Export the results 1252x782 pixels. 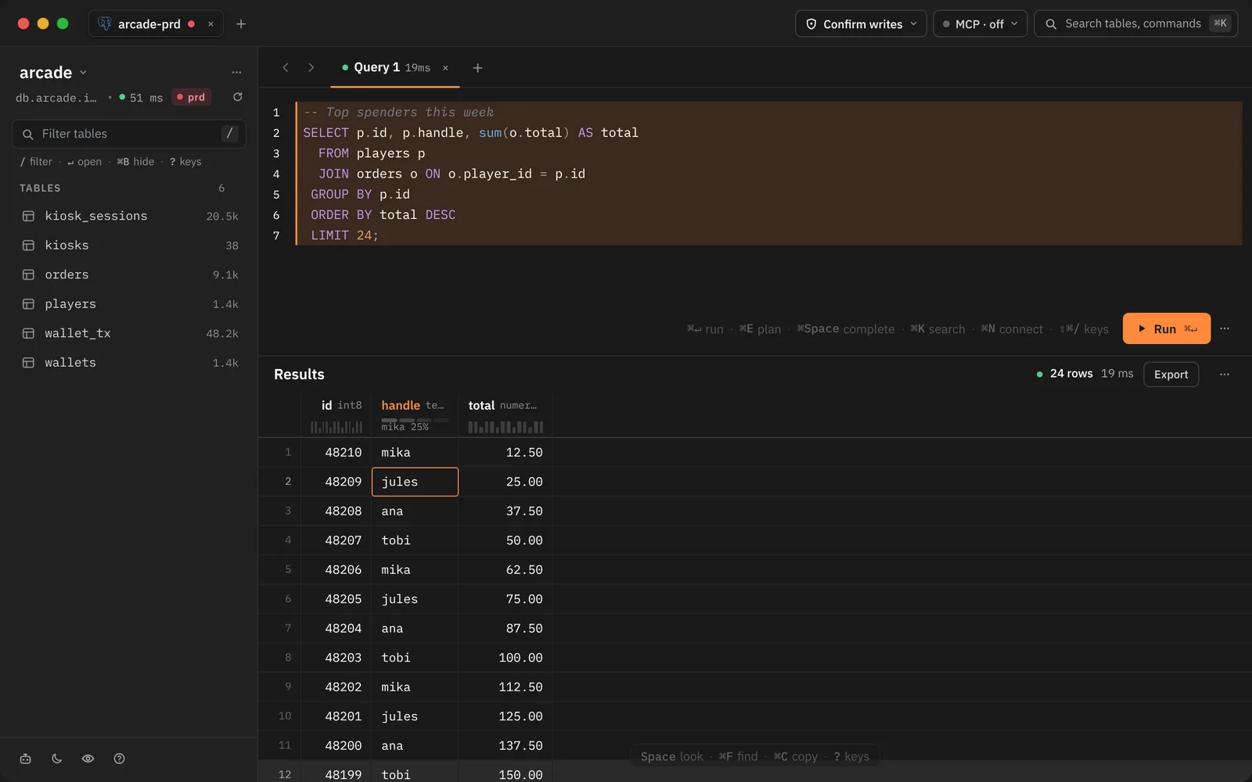[x=1171, y=375]
